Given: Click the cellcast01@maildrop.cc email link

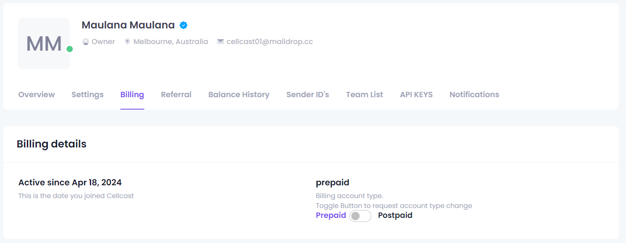Looking at the screenshot, I should pos(270,42).
